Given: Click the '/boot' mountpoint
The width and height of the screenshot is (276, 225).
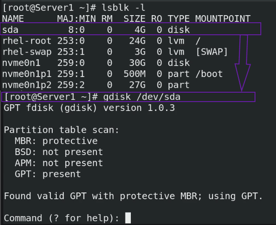Looking at the screenshot, I should 209,74.
